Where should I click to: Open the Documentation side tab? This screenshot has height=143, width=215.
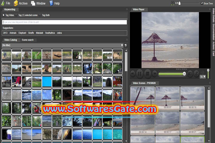click(214, 32)
